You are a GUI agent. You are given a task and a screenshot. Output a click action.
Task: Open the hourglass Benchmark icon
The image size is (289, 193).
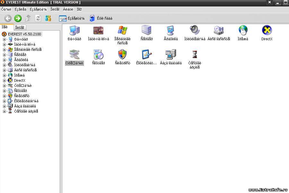coord(195,54)
